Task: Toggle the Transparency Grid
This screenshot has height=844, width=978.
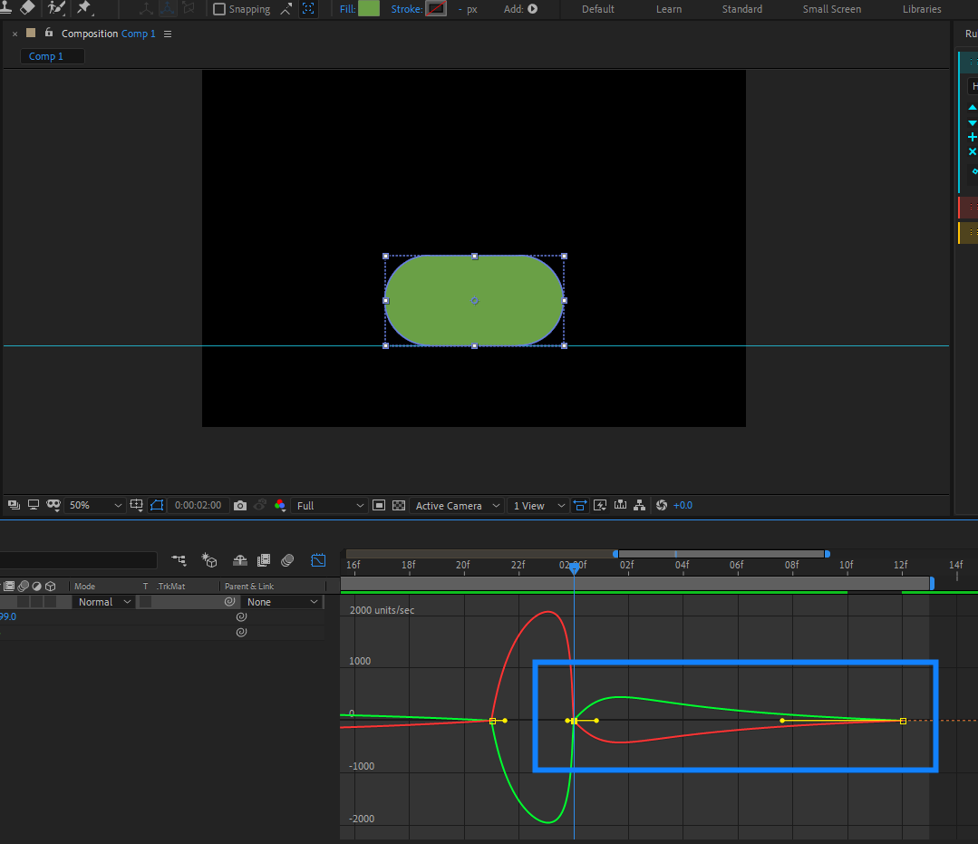Action: coord(398,505)
